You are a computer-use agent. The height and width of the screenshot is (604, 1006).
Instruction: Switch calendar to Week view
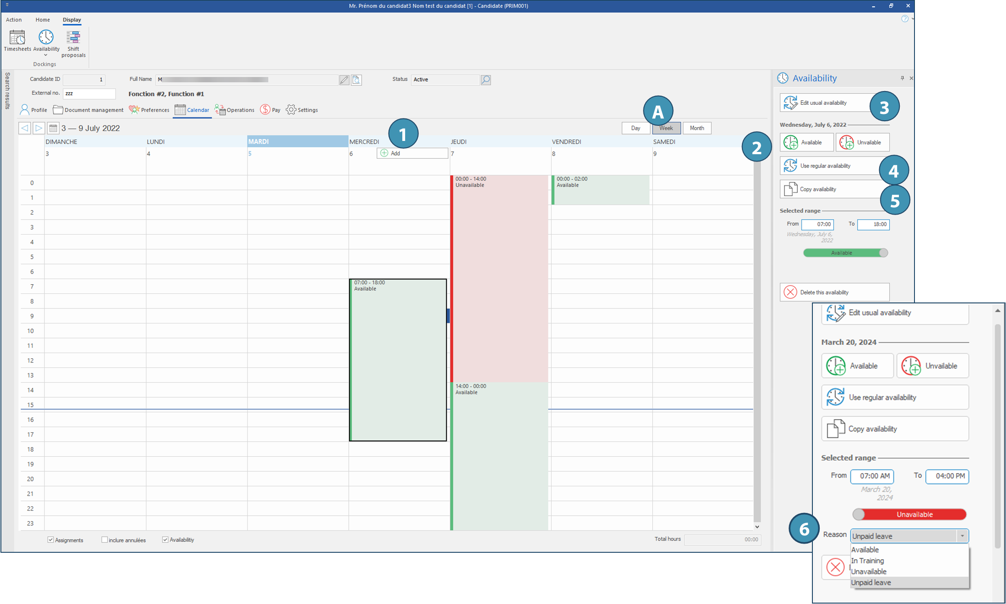[x=666, y=128]
